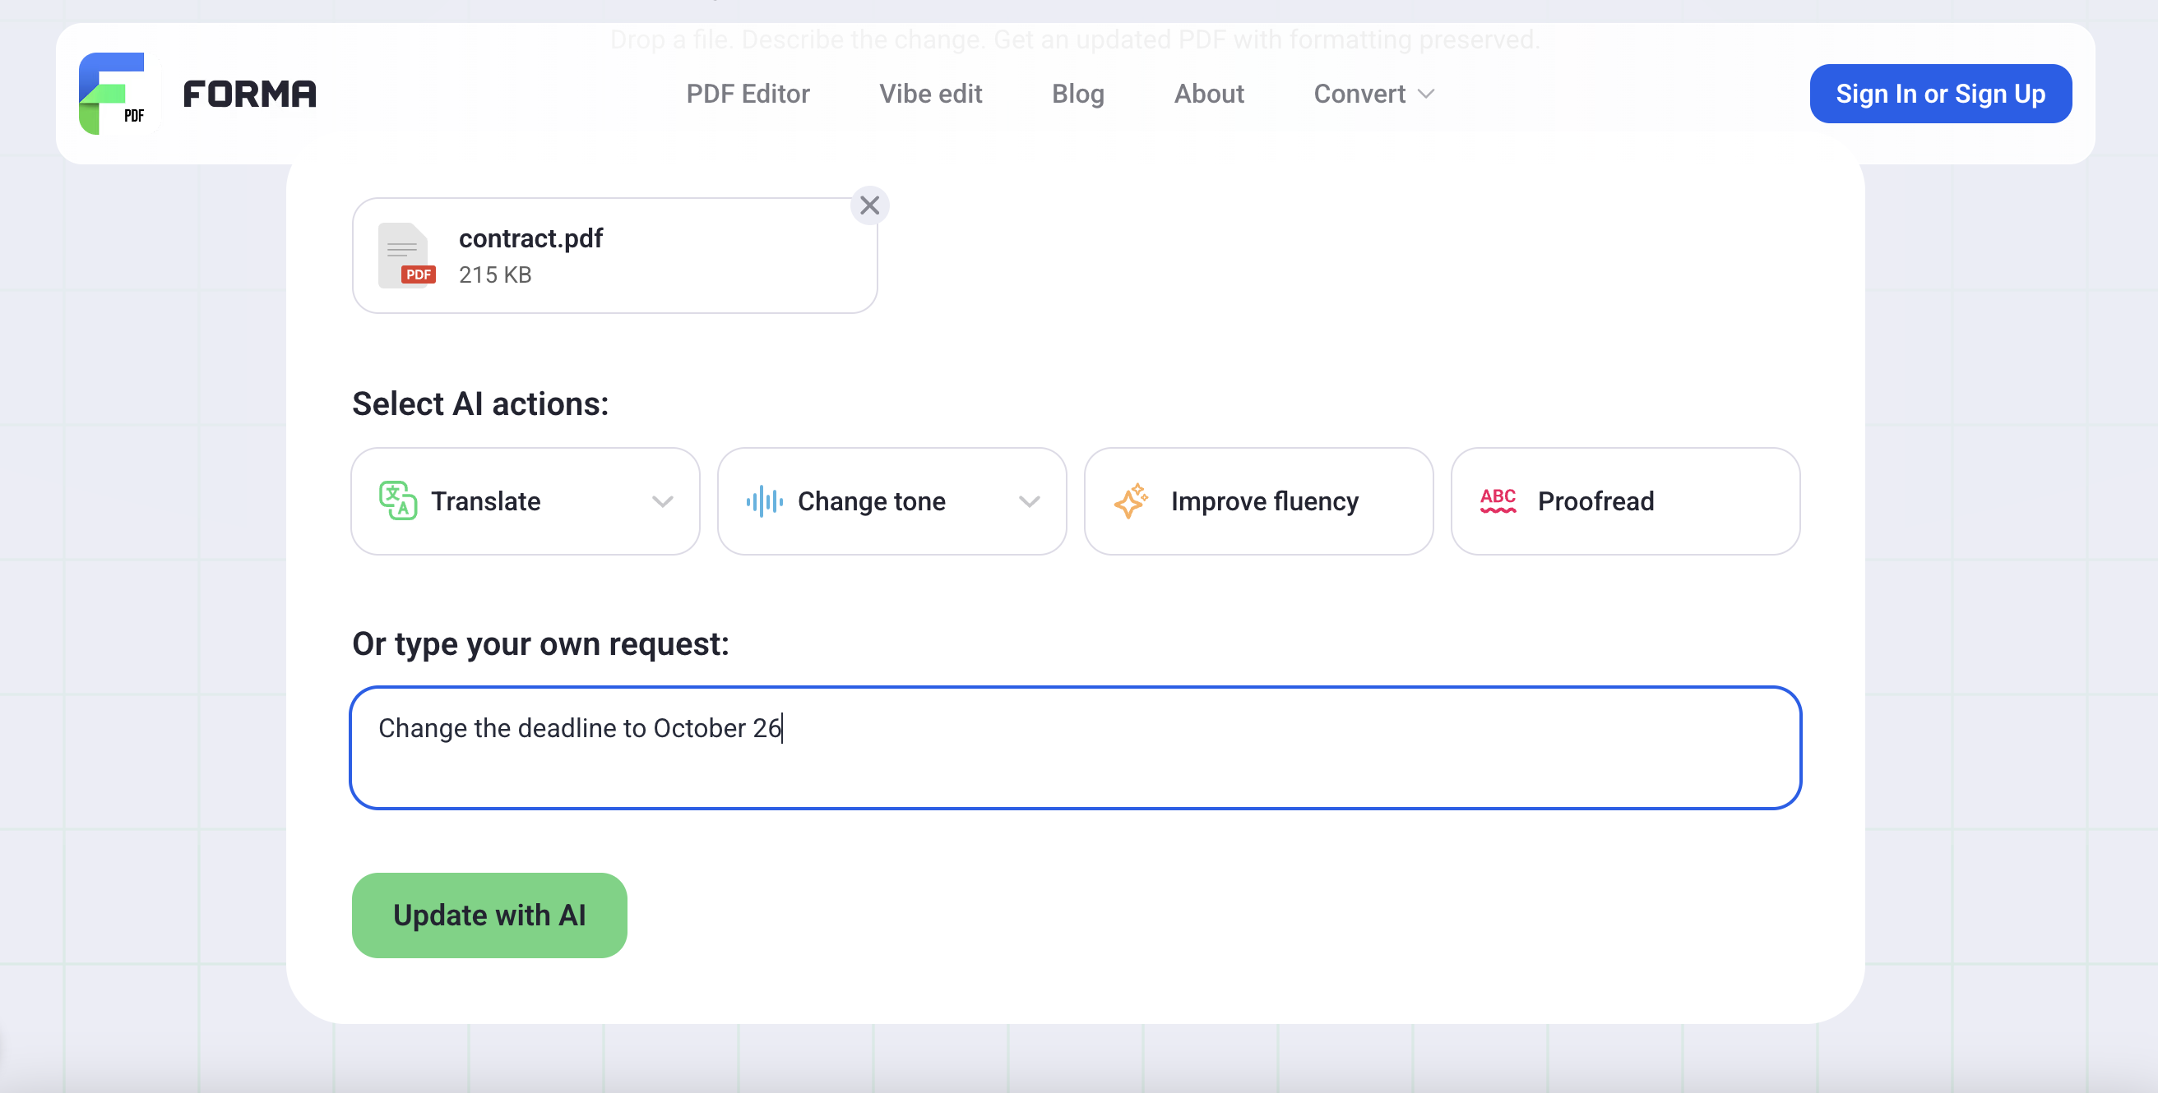The width and height of the screenshot is (2158, 1093).
Task: Open the PDF Editor nav link
Action: tap(748, 94)
